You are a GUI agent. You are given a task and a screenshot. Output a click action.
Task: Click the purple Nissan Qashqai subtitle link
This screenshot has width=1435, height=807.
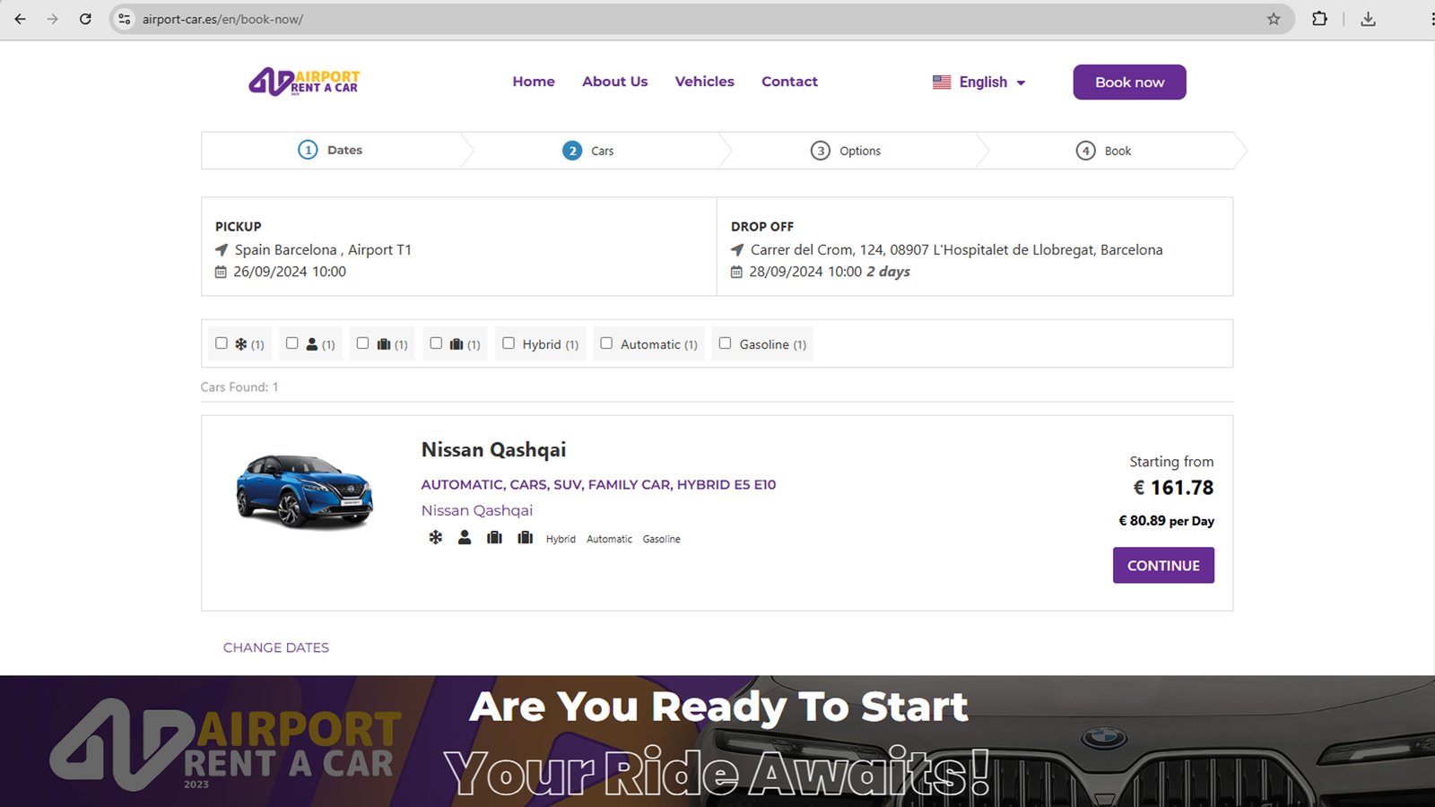click(477, 510)
